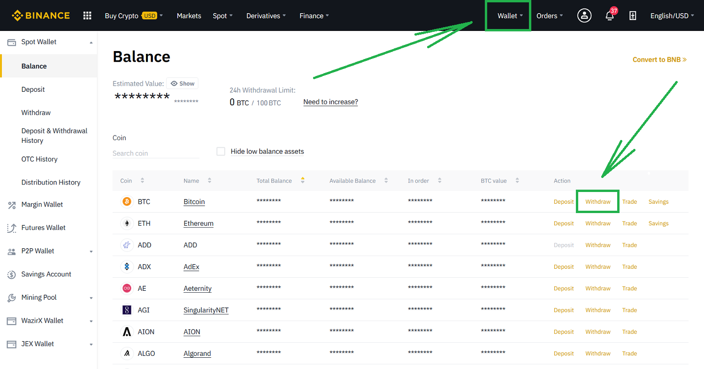The width and height of the screenshot is (704, 369).
Task: Open the Bitcoin name link
Action: [x=194, y=202]
